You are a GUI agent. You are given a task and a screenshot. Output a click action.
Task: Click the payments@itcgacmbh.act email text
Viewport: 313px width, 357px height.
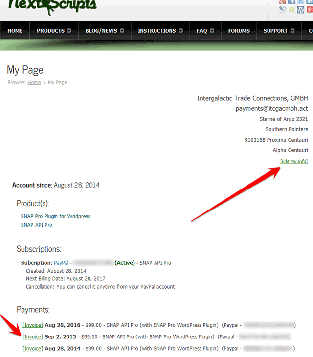point(272,109)
